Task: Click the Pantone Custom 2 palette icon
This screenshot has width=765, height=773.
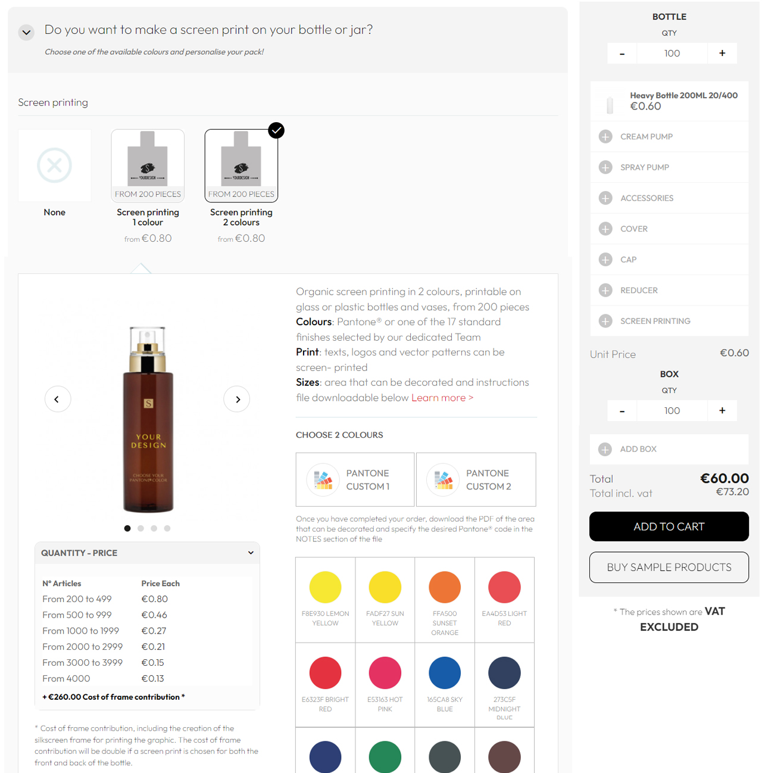Action: [x=443, y=479]
